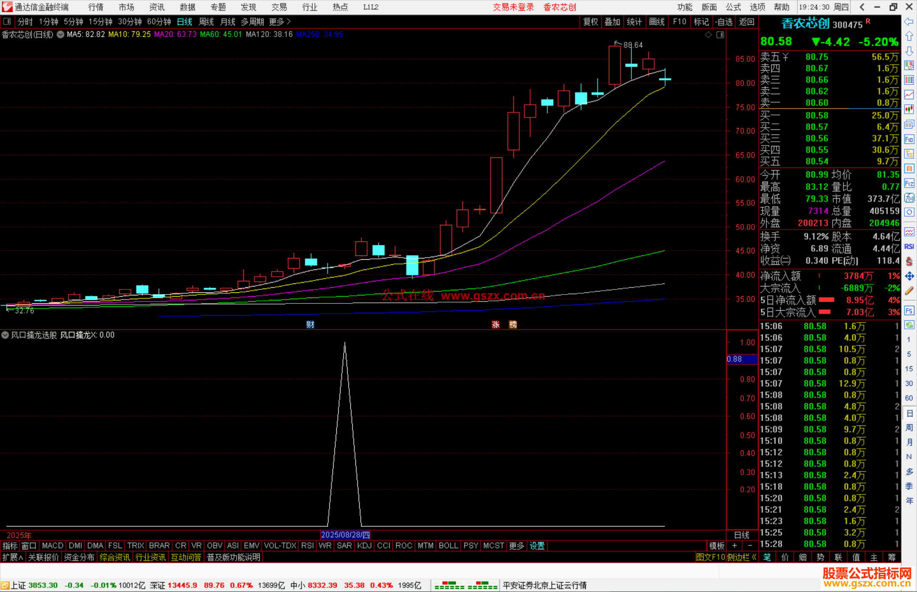Screen dimensions: 917x592
Task: Click the circle icon in right sidebar
Action: pyautogui.click(x=909, y=212)
